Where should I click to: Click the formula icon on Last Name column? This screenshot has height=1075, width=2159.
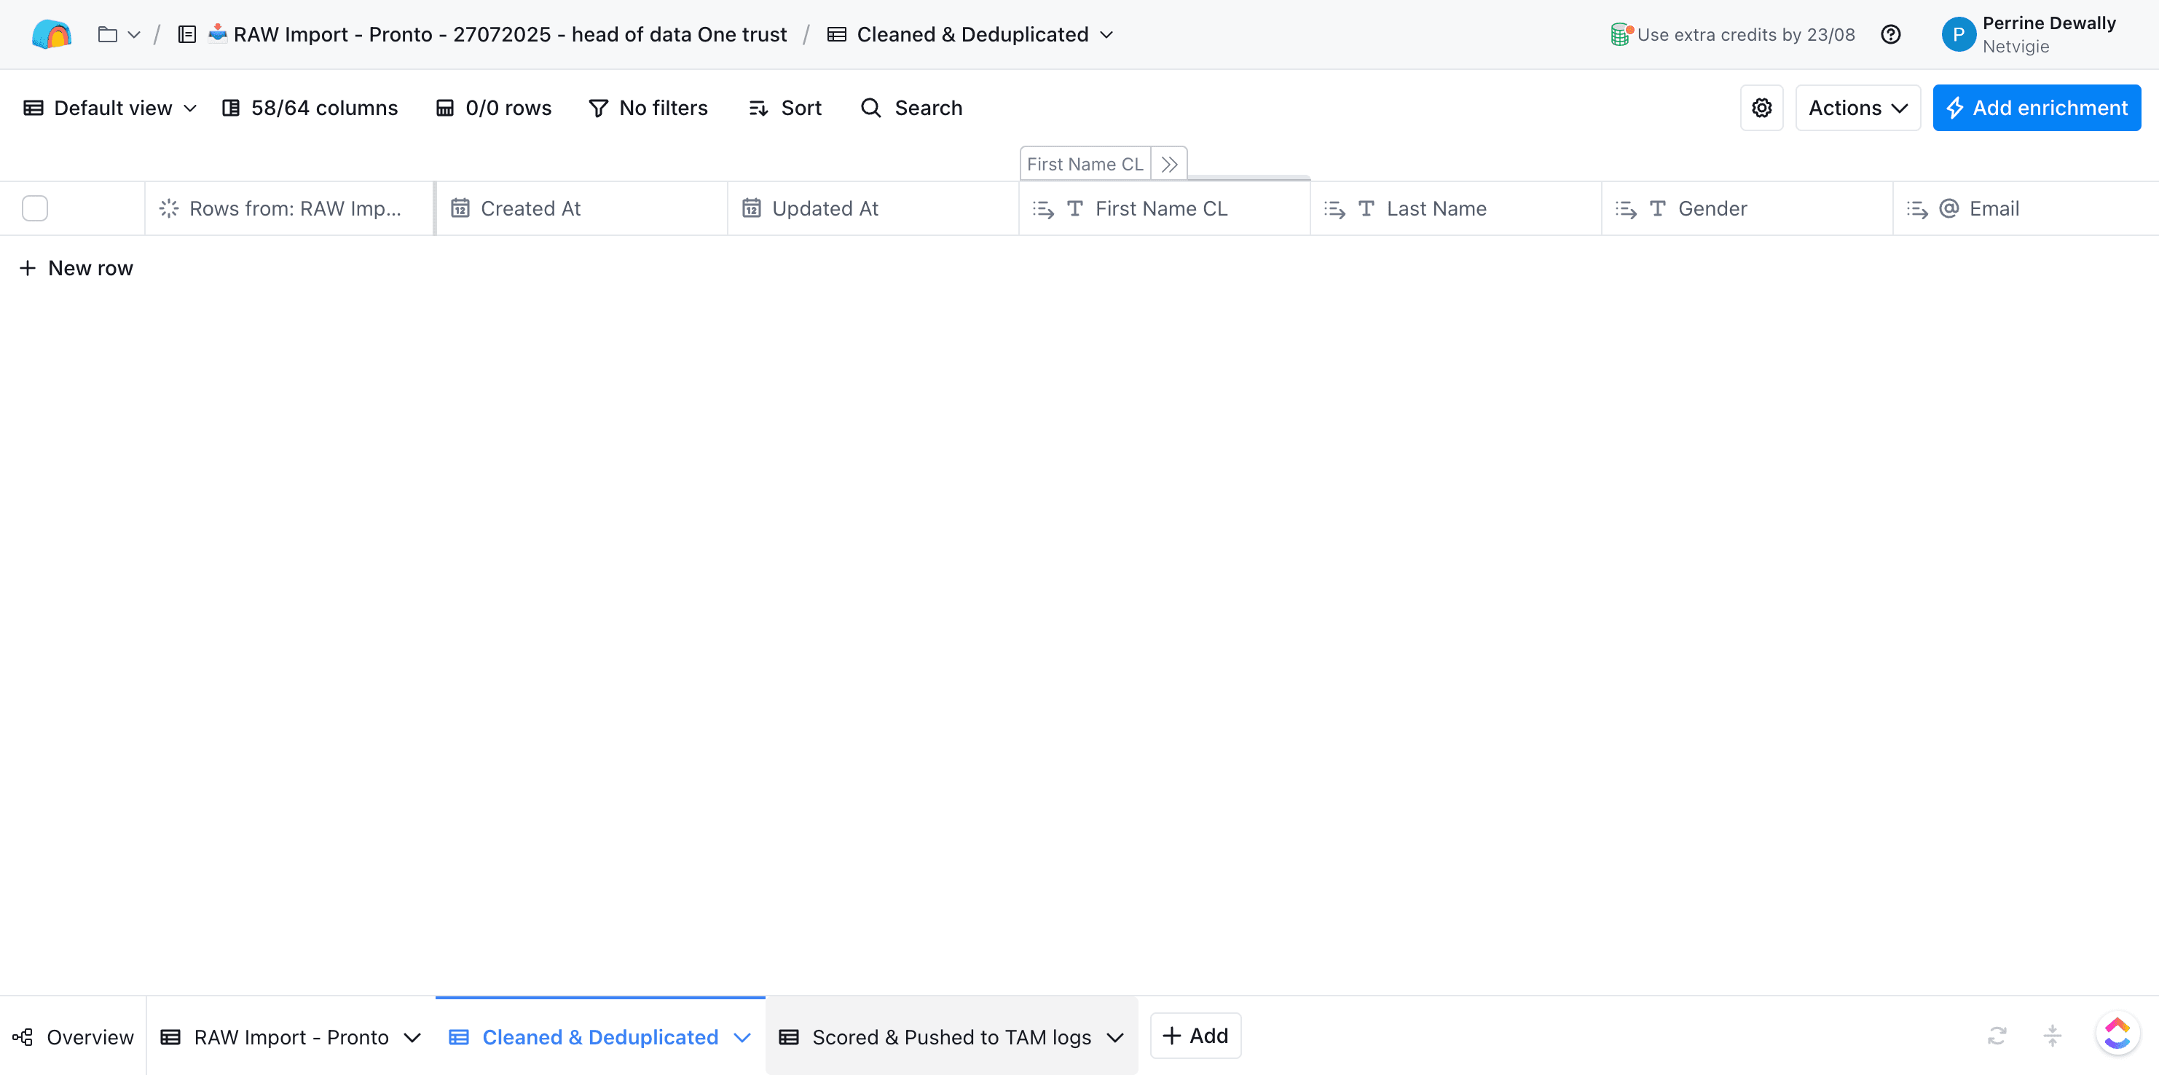click(x=1335, y=210)
